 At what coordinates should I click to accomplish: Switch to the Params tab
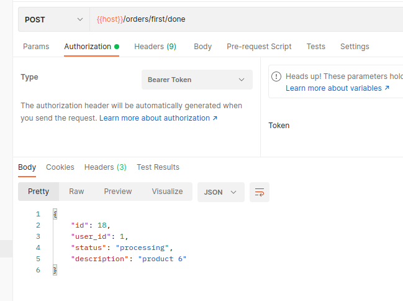coord(36,47)
